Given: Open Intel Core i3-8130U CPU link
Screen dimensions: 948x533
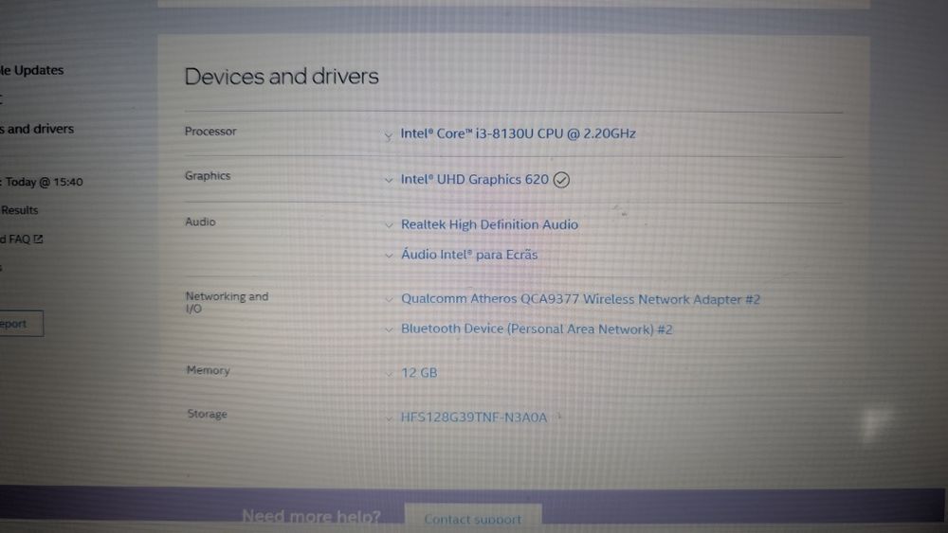Looking at the screenshot, I should click(x=518, y=133).
